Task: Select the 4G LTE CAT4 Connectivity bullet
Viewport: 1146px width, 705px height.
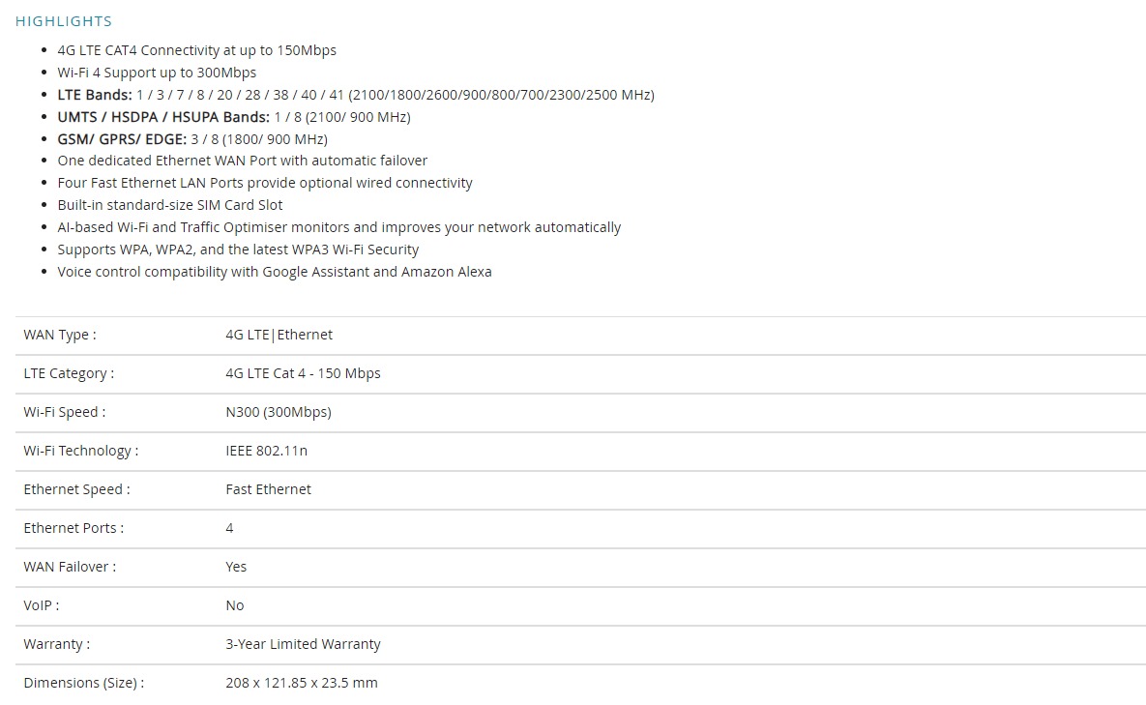Action: click(196, 50)
